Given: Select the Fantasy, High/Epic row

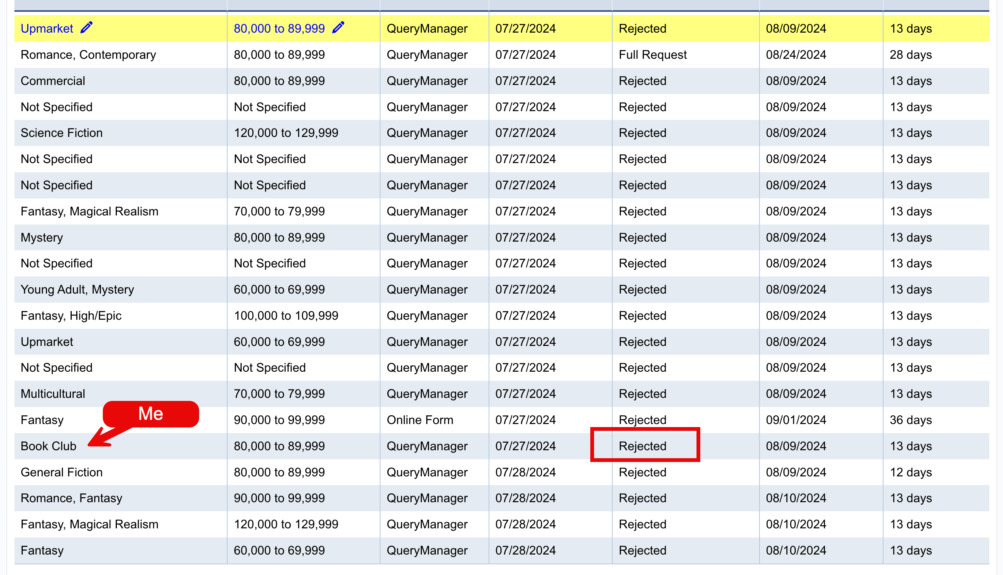Looking at the screenshot, I should 501,316.
